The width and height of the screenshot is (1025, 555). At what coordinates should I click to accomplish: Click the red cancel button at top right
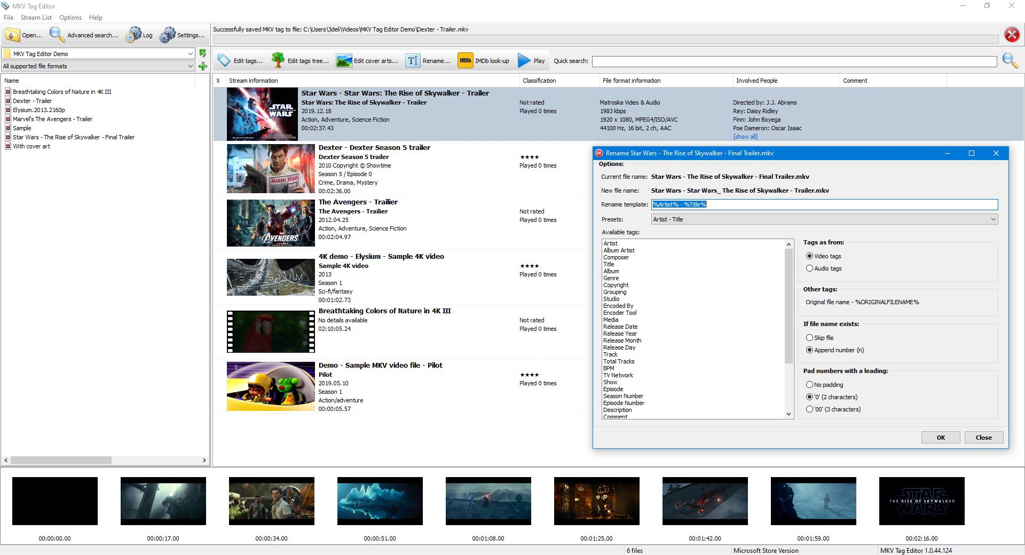coord(1012,35)
